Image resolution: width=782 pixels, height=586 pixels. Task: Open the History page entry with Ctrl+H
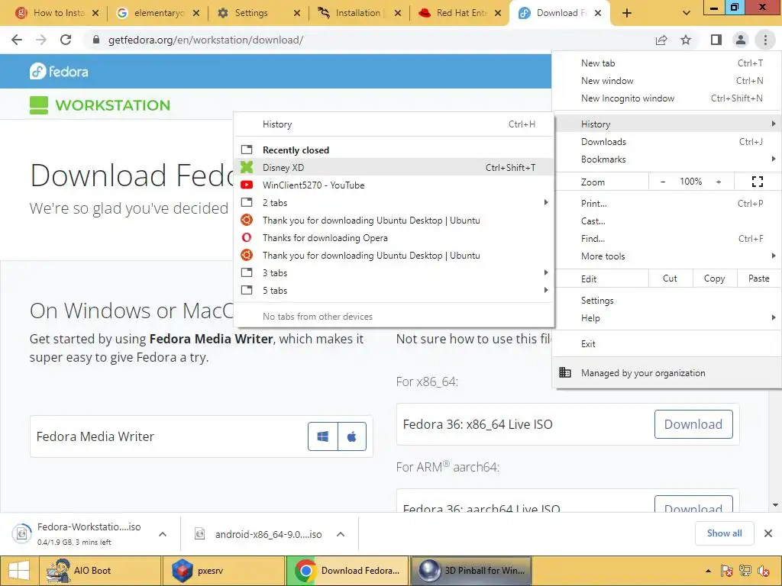(x=394, y=124)
